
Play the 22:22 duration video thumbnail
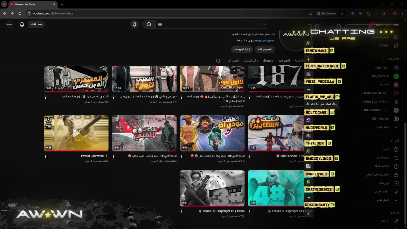[212, 79]
